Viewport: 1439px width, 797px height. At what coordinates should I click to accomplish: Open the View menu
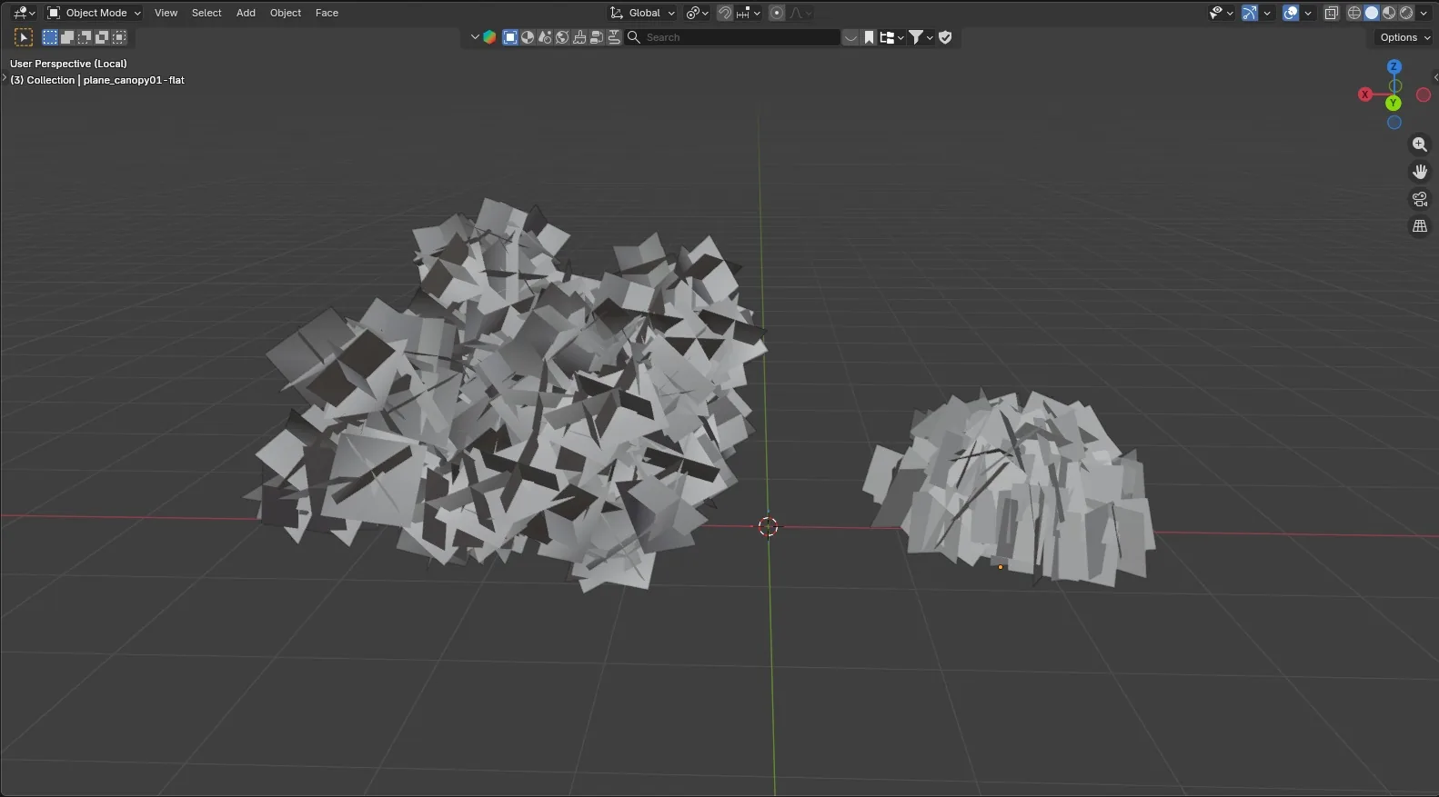coord(166,13)
